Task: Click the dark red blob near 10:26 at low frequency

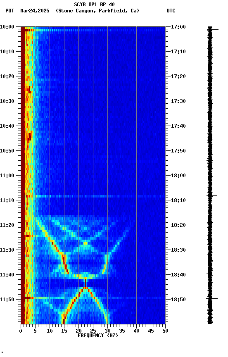Action: 29,90
